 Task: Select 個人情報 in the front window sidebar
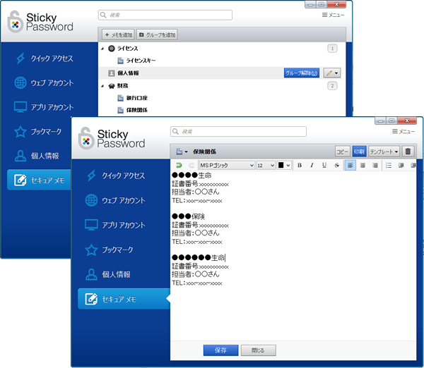(124, 274)
